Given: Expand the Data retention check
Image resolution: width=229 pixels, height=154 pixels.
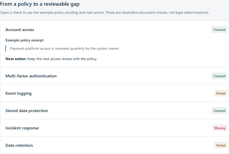Looking at the screenshot, I should coord(114,145).
